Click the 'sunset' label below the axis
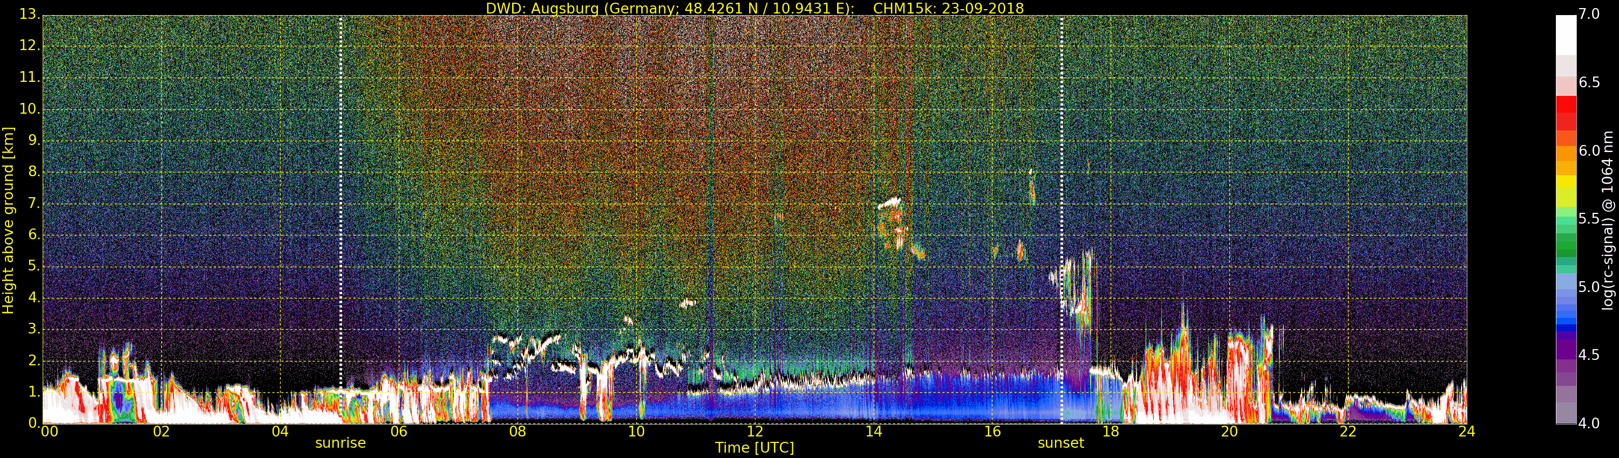The image size is (1619, 458). [x=1061, y=443]
